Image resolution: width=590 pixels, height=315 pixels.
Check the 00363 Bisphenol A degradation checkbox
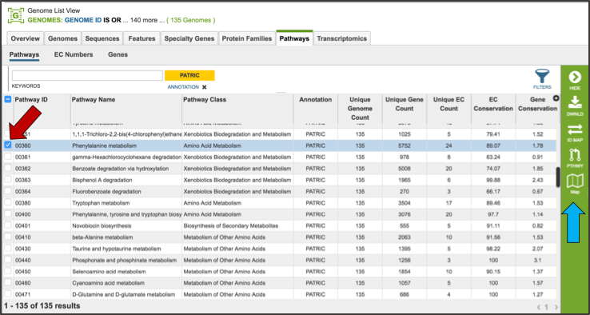coord(7,180)
